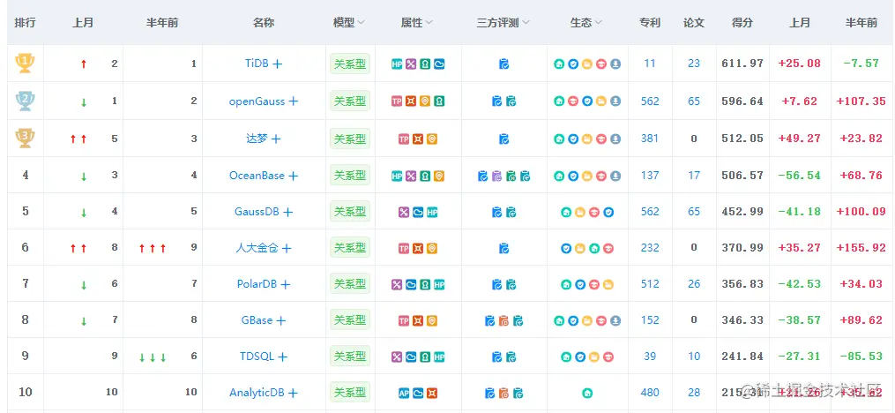
Task: Click the purple percent icon in OceanBase row
Action: click(x=411, y=176)
